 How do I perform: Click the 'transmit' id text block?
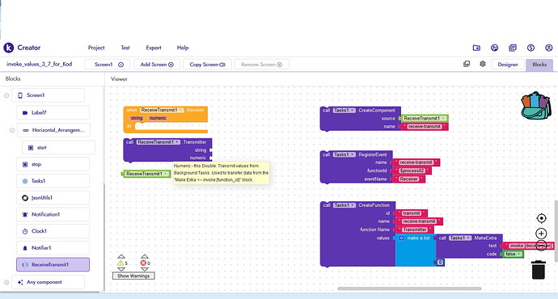click(412, 213)
